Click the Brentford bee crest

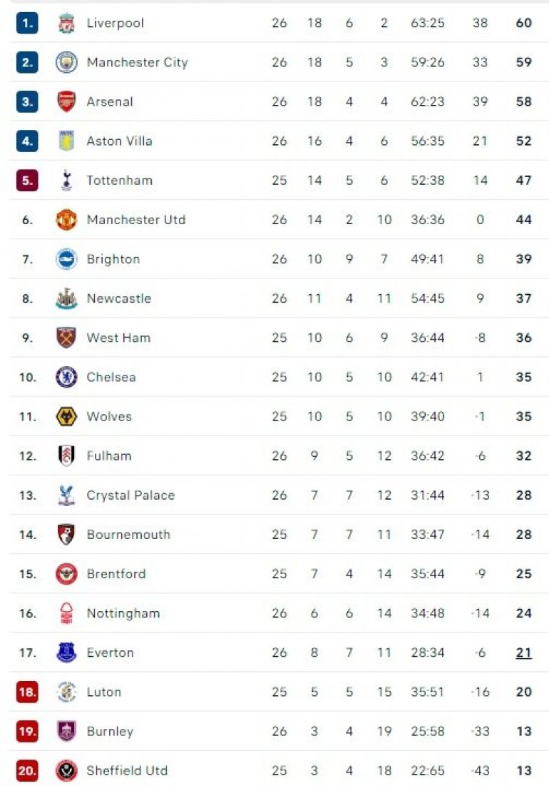pyautogui.click(x=66, y=574)
